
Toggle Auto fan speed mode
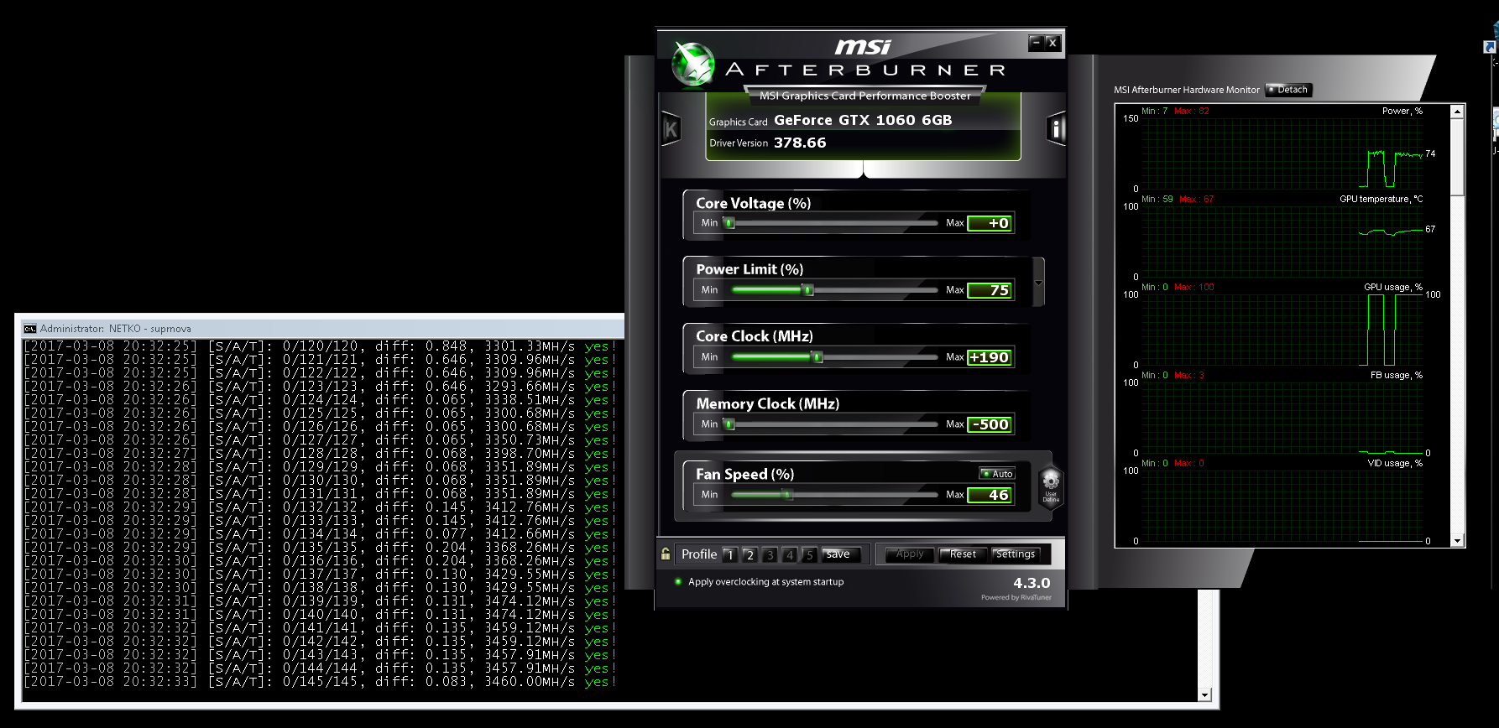997,474
